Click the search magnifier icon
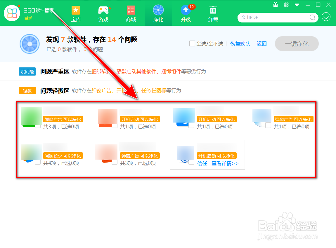Viewport: 336px width, 248px height. (312, 18)
